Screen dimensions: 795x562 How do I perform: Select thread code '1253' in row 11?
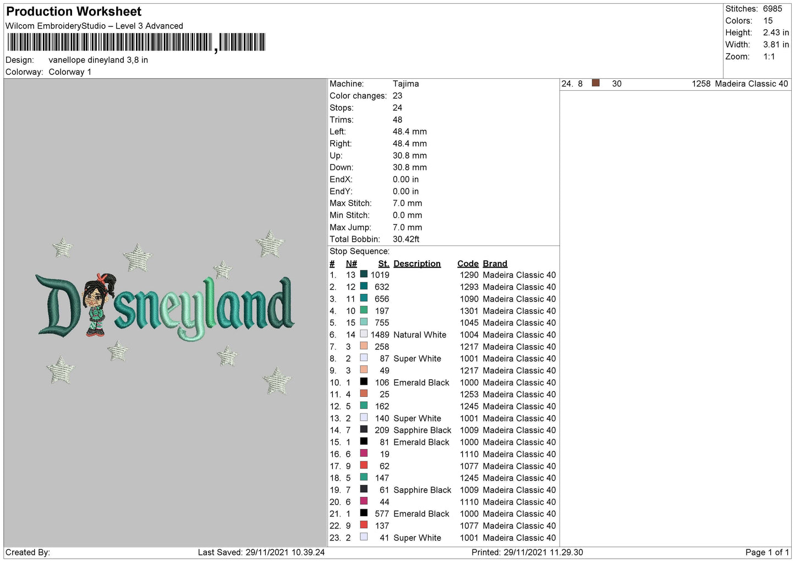tap(469, 394)
